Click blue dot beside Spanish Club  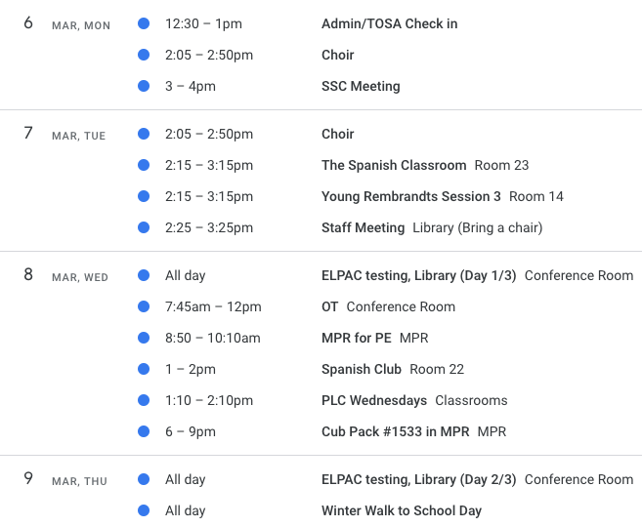[144, 369]
